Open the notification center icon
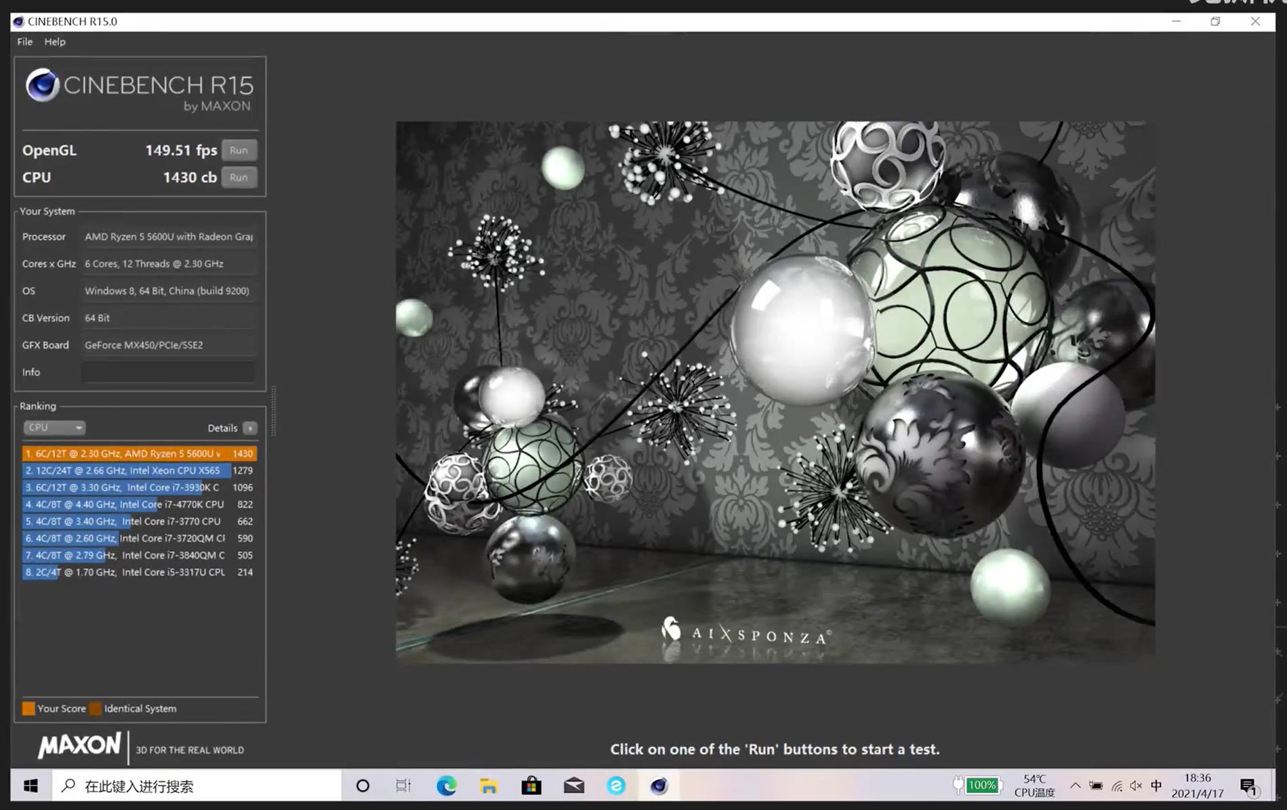The image size is (1287, 810). point(1248,786)
